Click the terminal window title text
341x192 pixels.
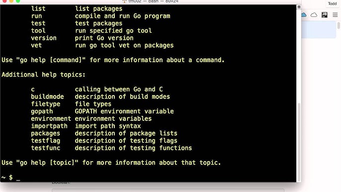pos(153,1)
